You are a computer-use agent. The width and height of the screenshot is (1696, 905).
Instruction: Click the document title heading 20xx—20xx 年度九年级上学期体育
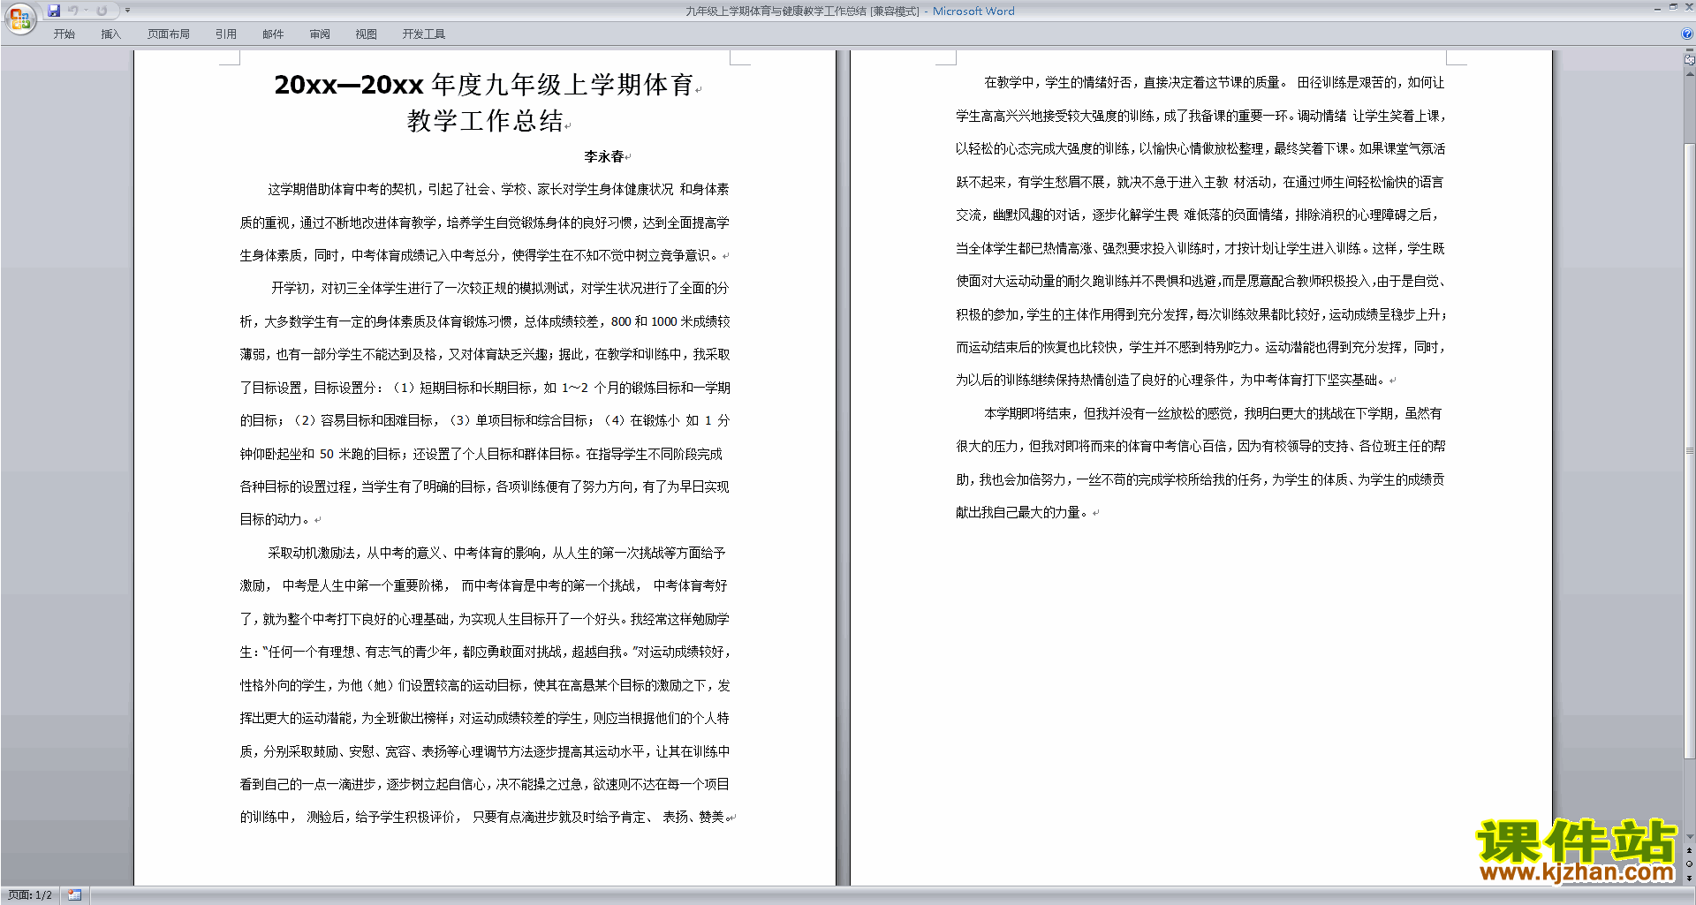coord(484,85)
